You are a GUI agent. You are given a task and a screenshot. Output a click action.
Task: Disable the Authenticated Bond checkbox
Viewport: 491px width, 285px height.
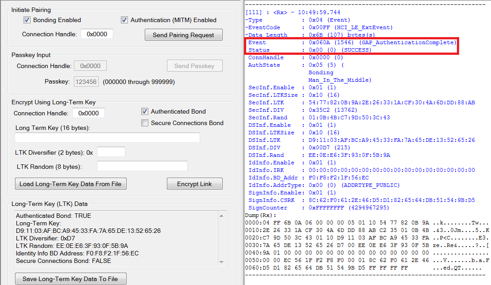[145, 111]
